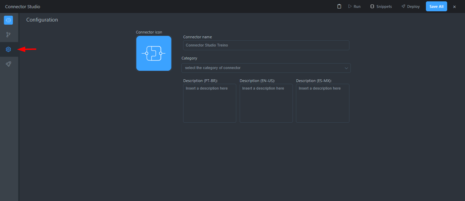Image resolution: width=465 pixels, height=201 pixels.
Task: Focus the Connector name input field
Action: [266, 45]
